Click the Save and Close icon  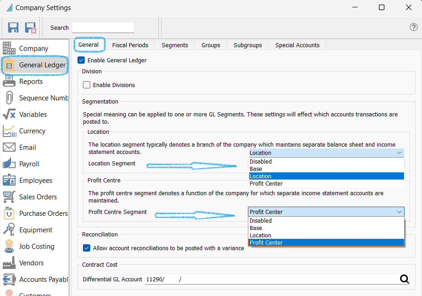coord(30,27)
